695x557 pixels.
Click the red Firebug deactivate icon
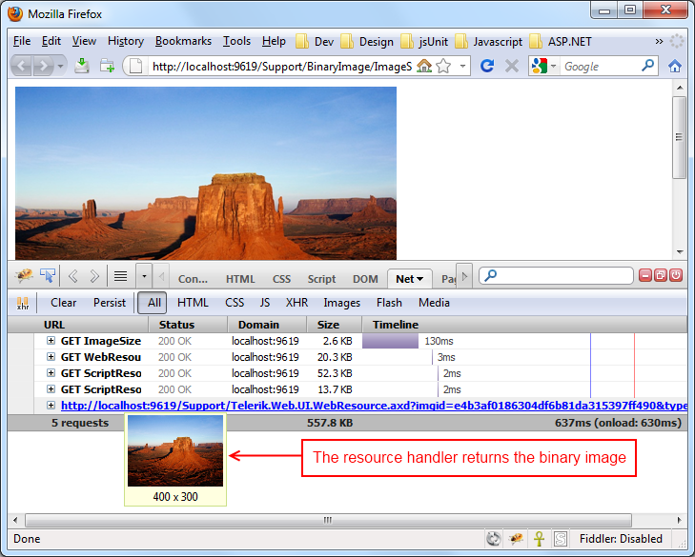pos(676,275)
